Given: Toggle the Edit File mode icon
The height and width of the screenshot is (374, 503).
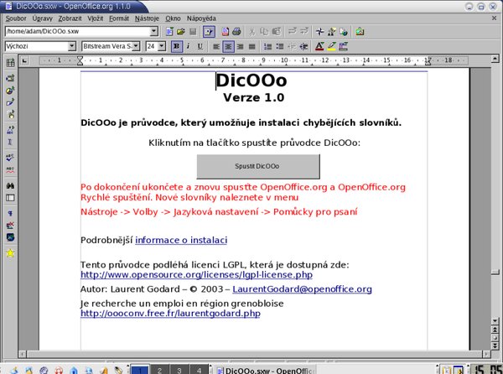Looking at the screenshot, I should point(209,31).
